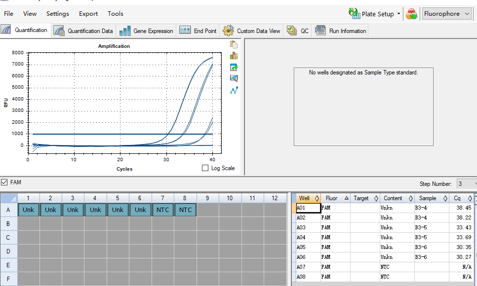Viewport: 477px width, 286px height.
Task: Select plate well A7 NTC
Action: [163, 210]
